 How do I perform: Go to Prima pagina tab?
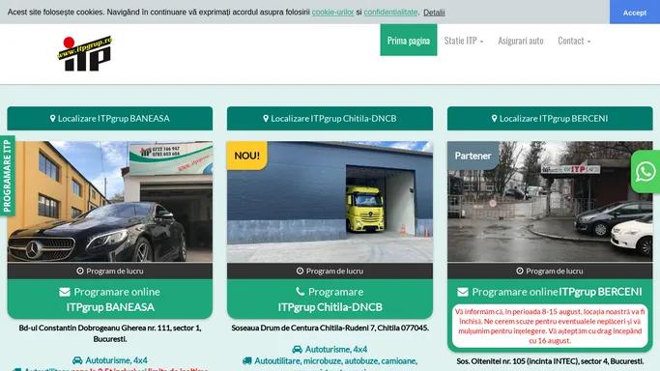409,40
